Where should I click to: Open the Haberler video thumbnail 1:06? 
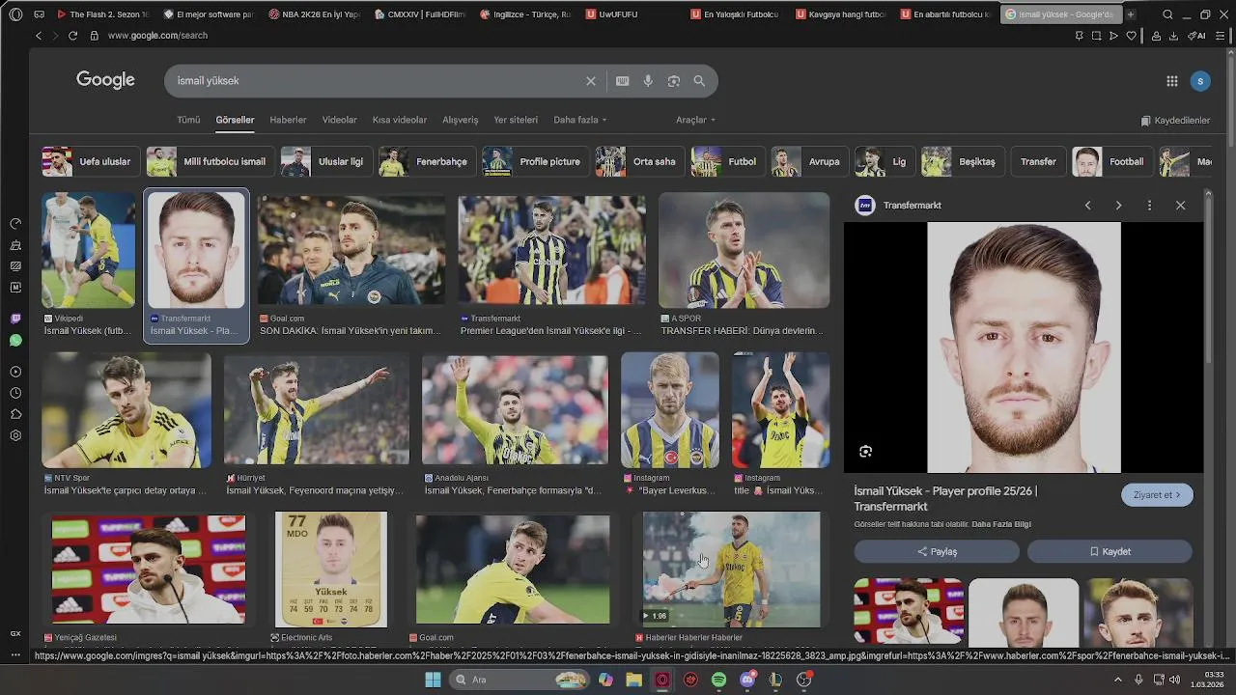[x=731, y=570]
